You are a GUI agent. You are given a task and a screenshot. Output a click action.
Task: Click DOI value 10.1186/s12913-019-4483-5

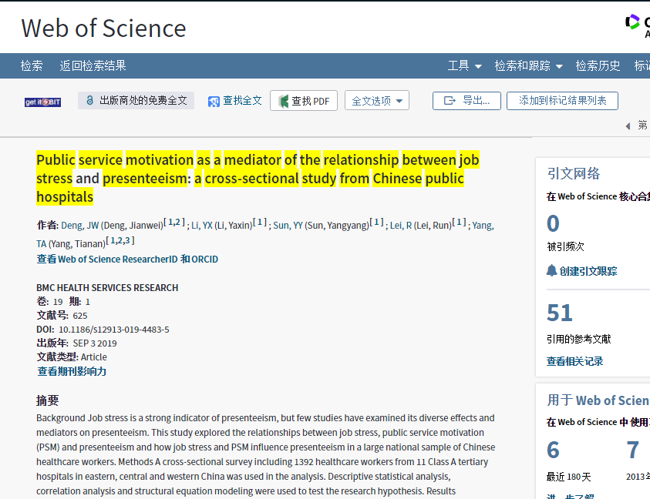point(114,330)
